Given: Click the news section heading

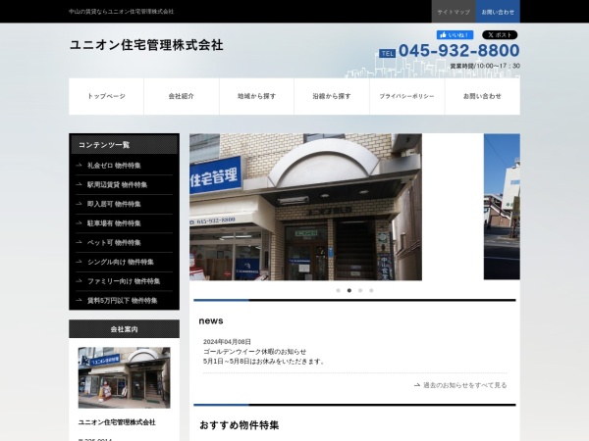Looking at the screenshot, I should point(211,321).
